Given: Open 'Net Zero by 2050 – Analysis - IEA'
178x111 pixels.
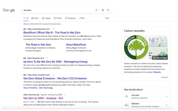Looking at the screenshot, I should pyautogui.click(x=43, y=98).
